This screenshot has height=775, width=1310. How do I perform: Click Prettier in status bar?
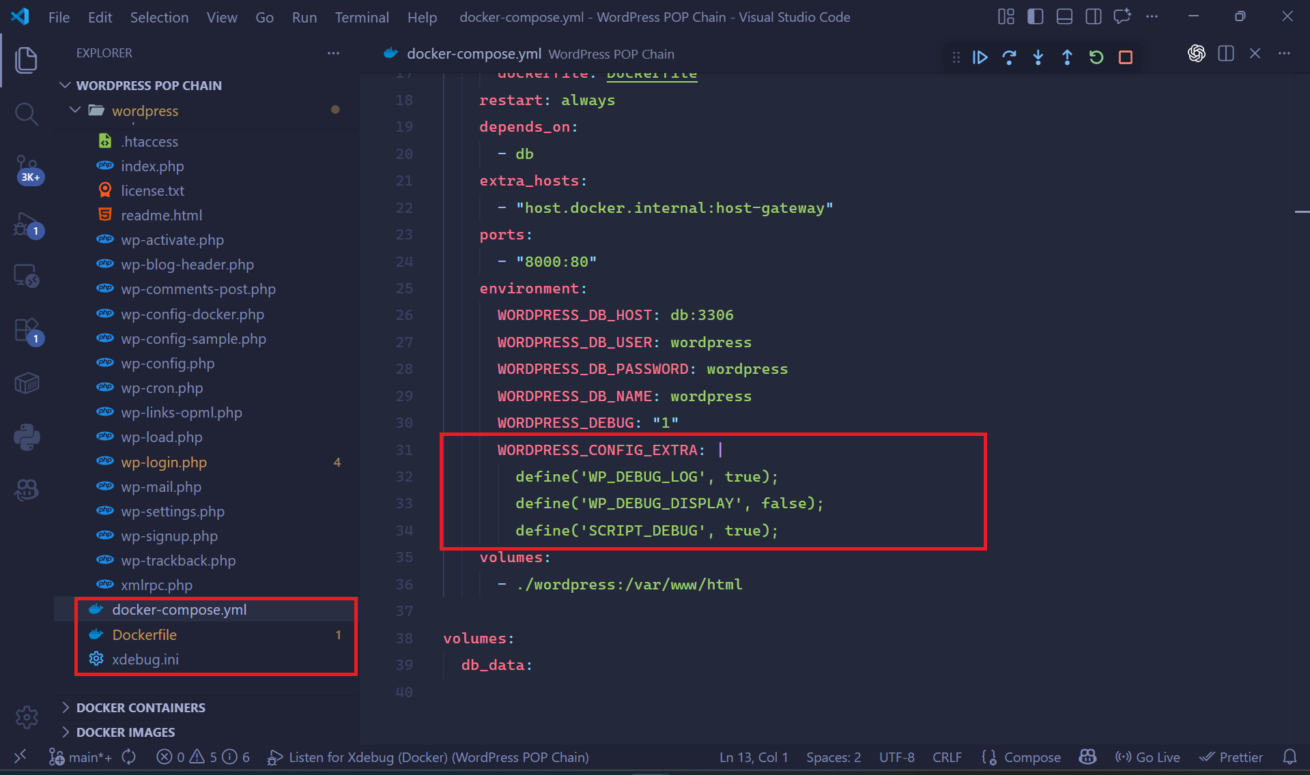coord(1231,757)
